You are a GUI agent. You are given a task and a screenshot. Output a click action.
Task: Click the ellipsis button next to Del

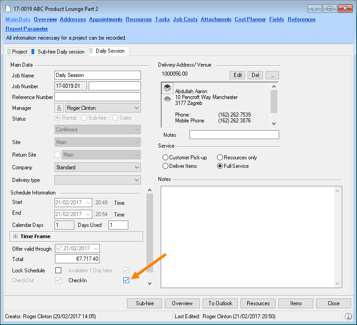(x=272, y=75)
